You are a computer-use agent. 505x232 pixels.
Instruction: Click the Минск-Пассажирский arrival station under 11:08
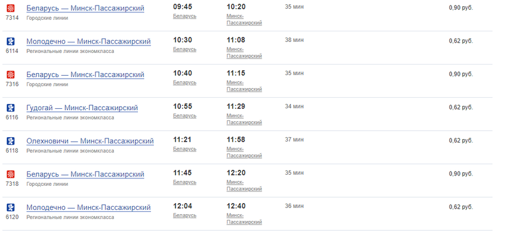(x=244, y=53)
